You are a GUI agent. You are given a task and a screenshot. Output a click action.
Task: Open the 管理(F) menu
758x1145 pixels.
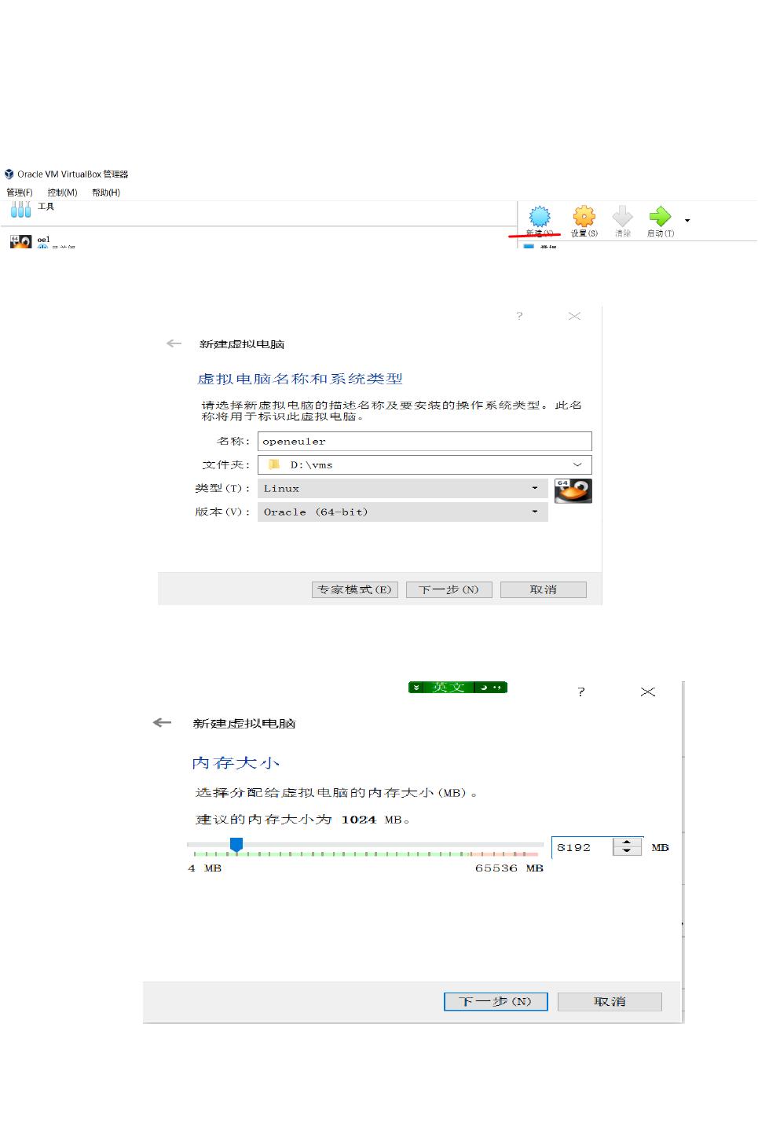(20, 193)
